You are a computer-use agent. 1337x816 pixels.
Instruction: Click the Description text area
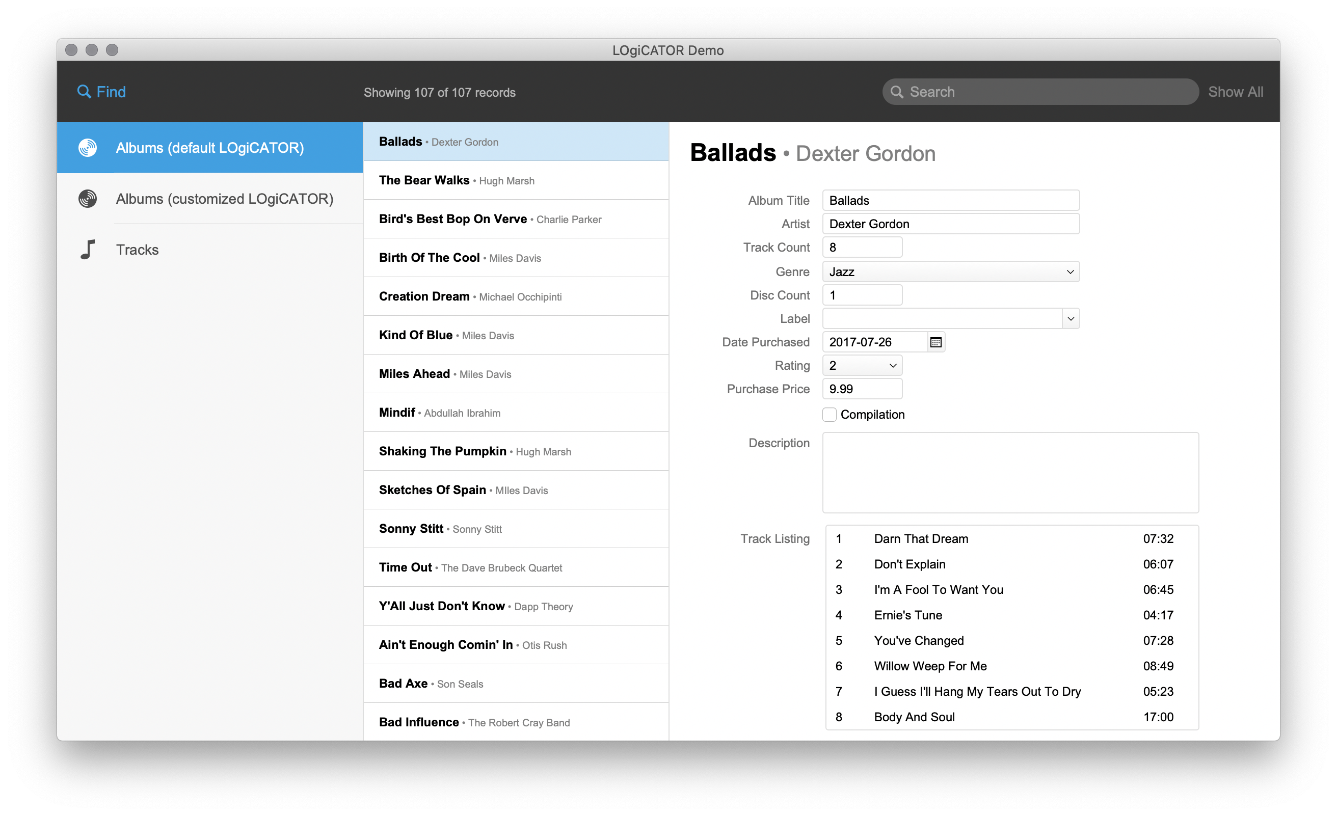click(1010, 473)
